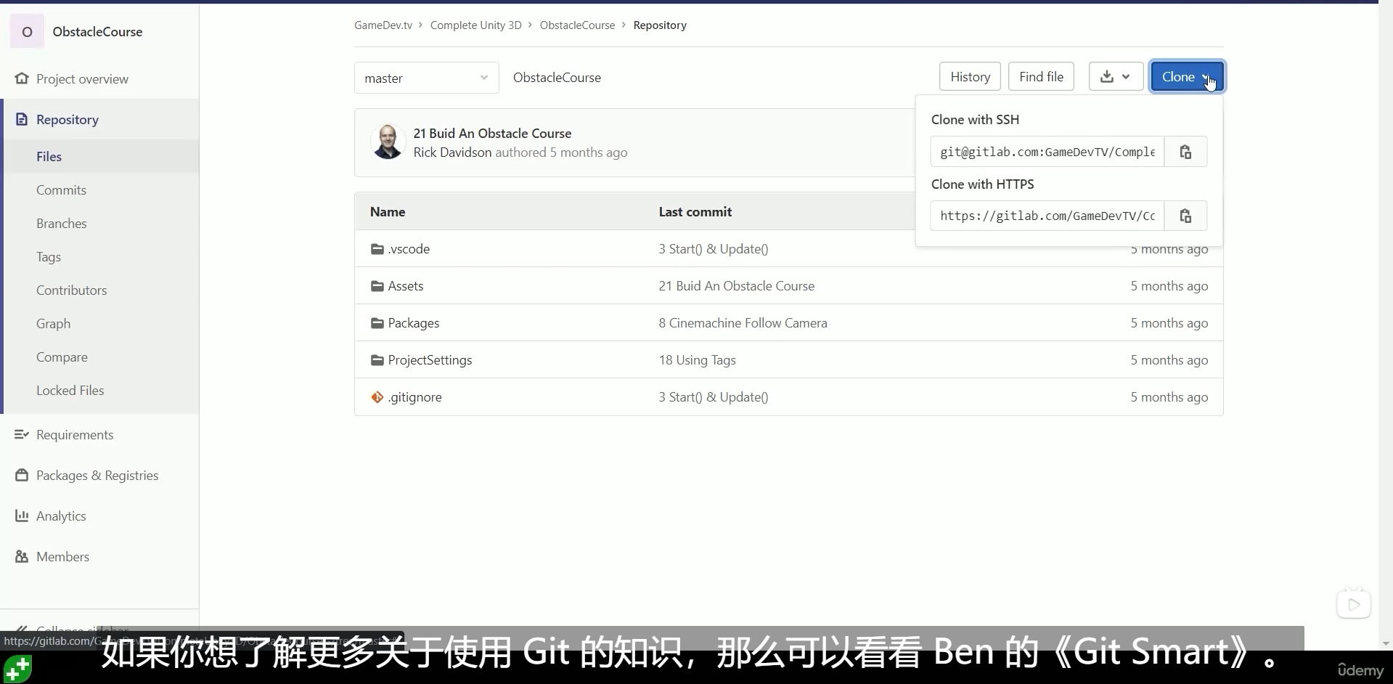Open Compare in the sidebar
1393x684 pixels.
click(62, 357)
